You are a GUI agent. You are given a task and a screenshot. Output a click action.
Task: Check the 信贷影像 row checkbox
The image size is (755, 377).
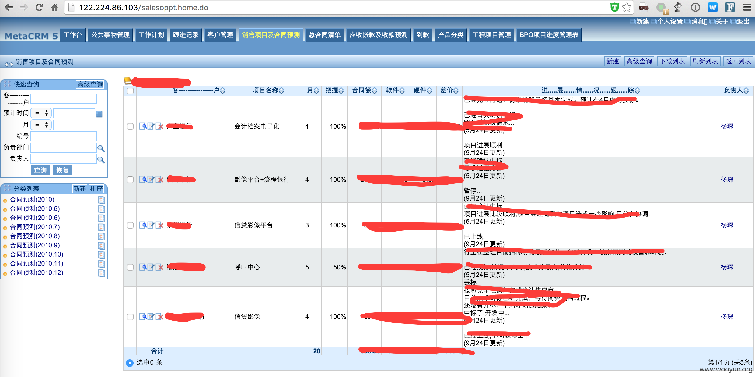point(130,317)
